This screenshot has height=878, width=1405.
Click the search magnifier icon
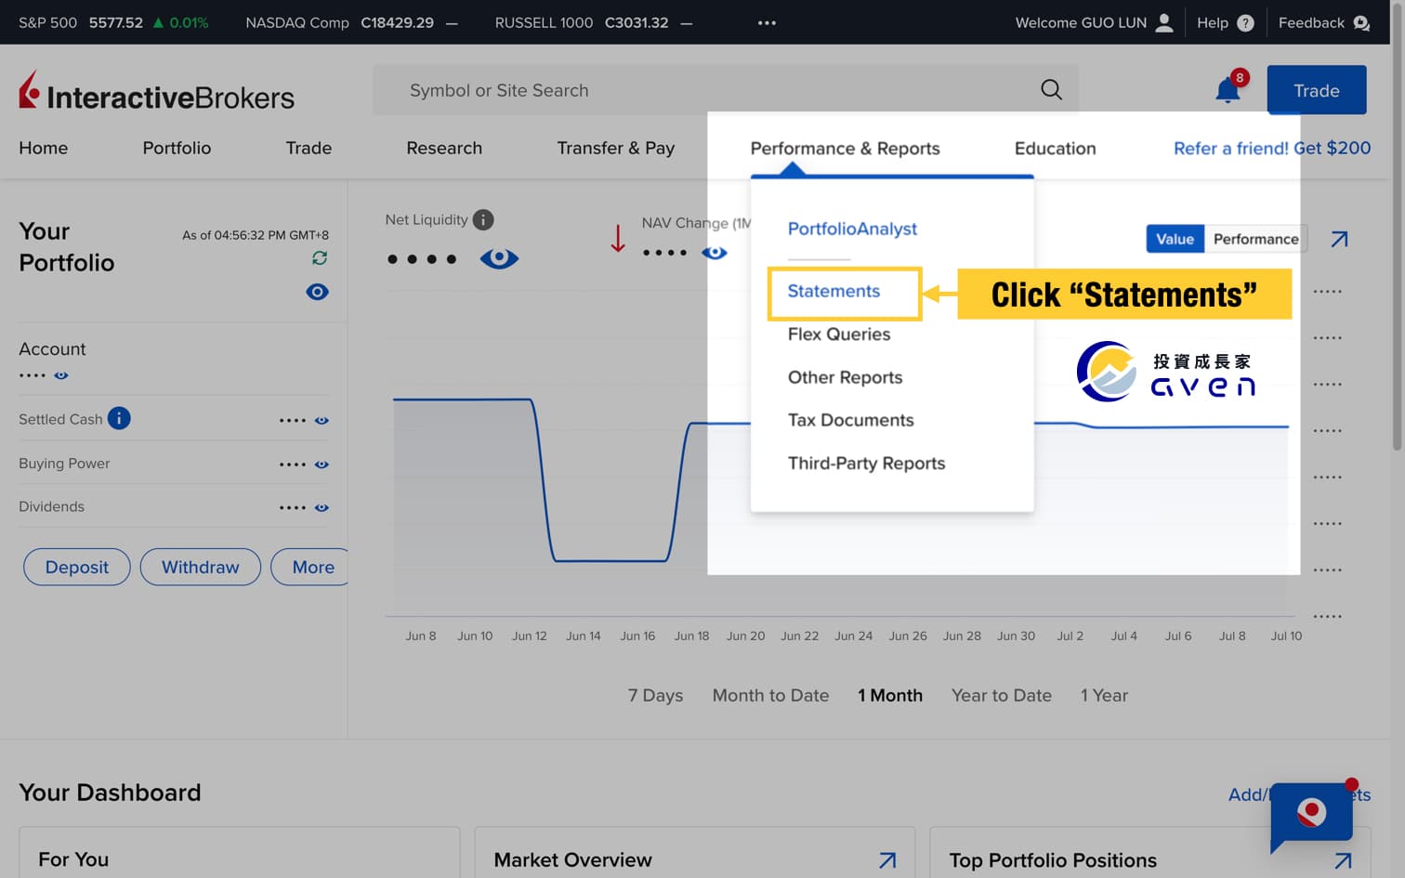(1051, 89)
